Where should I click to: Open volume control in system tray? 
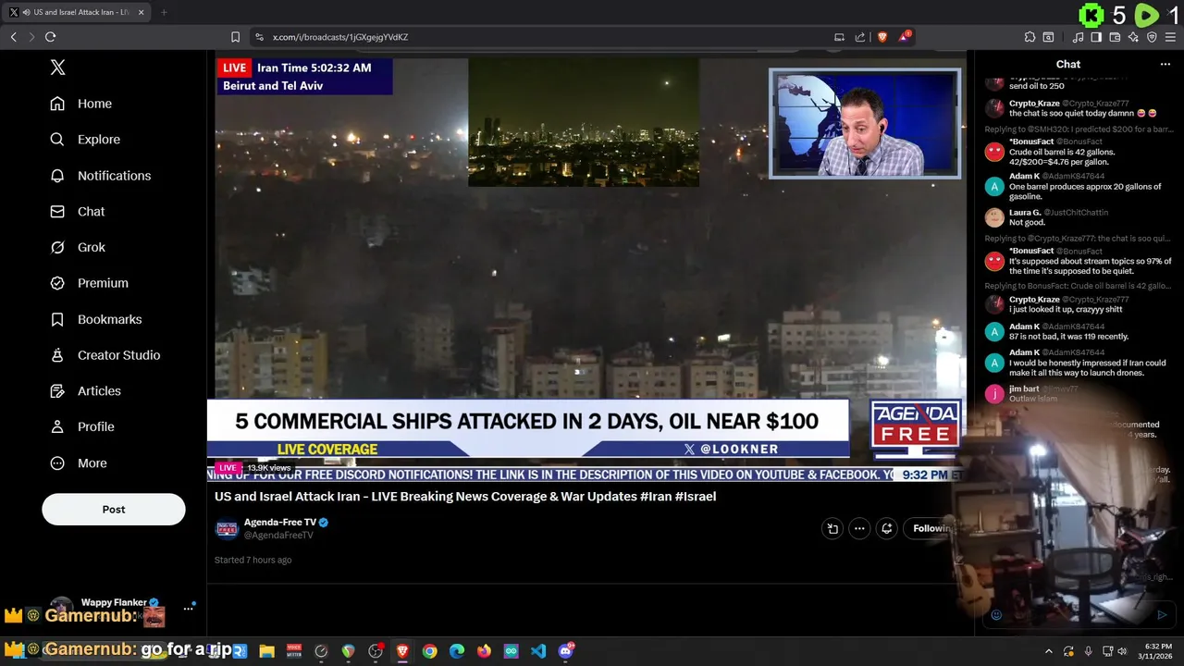pos(1121,651)
